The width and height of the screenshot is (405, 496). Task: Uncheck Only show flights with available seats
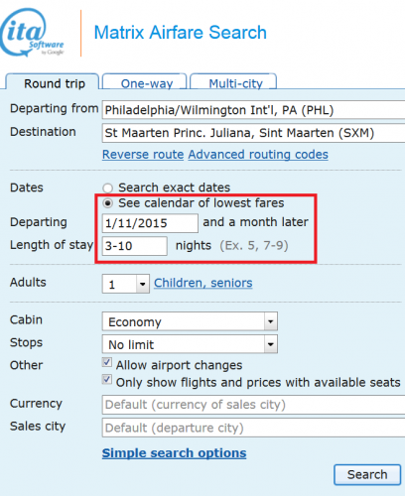point(107,380)
